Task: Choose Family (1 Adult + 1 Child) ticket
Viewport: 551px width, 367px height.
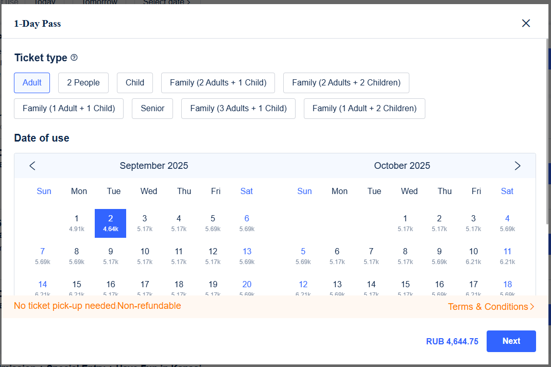Action: [69, 109]
